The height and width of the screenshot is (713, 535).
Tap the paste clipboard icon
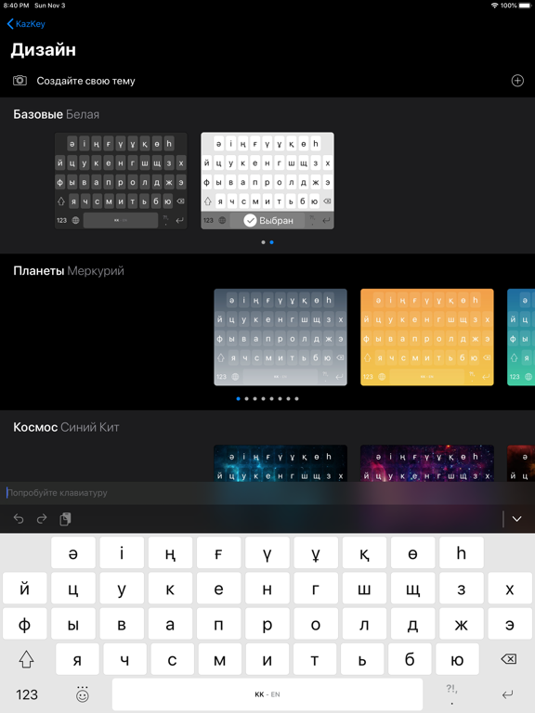[x=65, y=519]
